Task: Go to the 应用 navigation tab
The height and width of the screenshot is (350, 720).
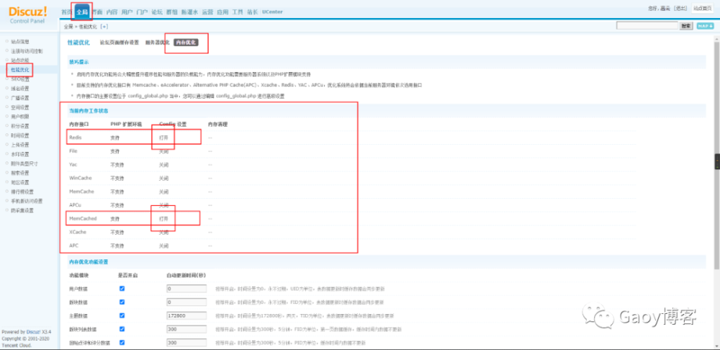Action: (222, 12)
